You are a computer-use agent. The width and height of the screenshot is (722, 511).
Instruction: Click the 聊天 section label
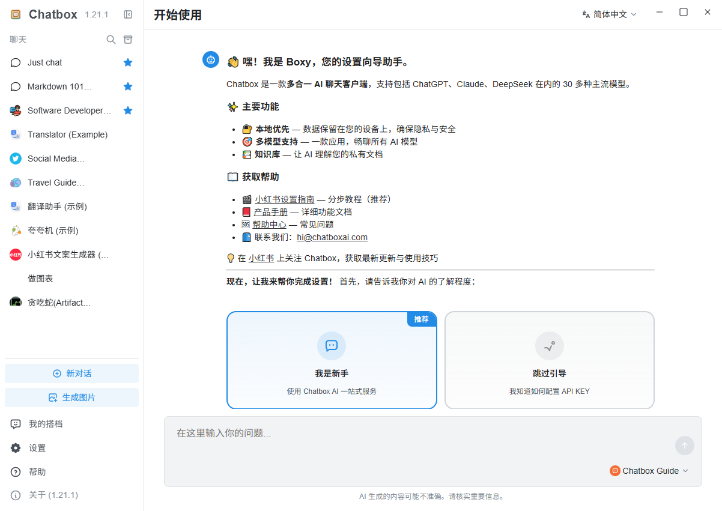(x=18, y=40)
